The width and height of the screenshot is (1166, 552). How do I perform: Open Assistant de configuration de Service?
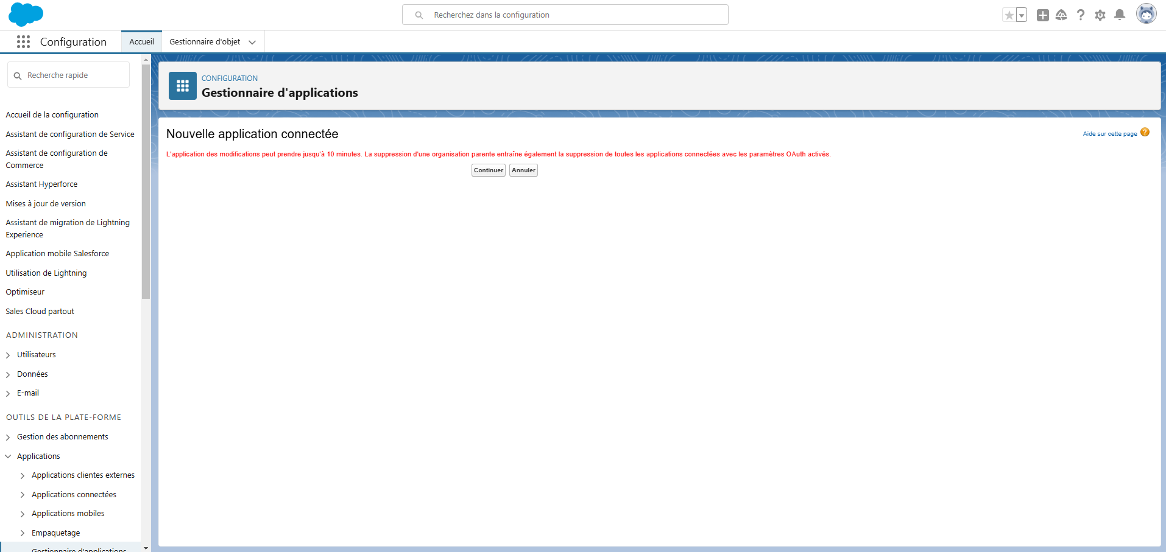[70, 134]
